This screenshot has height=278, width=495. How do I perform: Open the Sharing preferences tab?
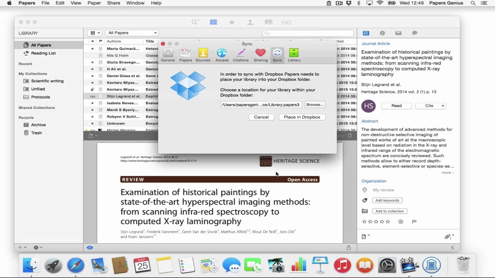coord(261,55)
